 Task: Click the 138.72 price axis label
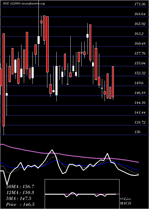pyautogui.click(x=140, y=122)
